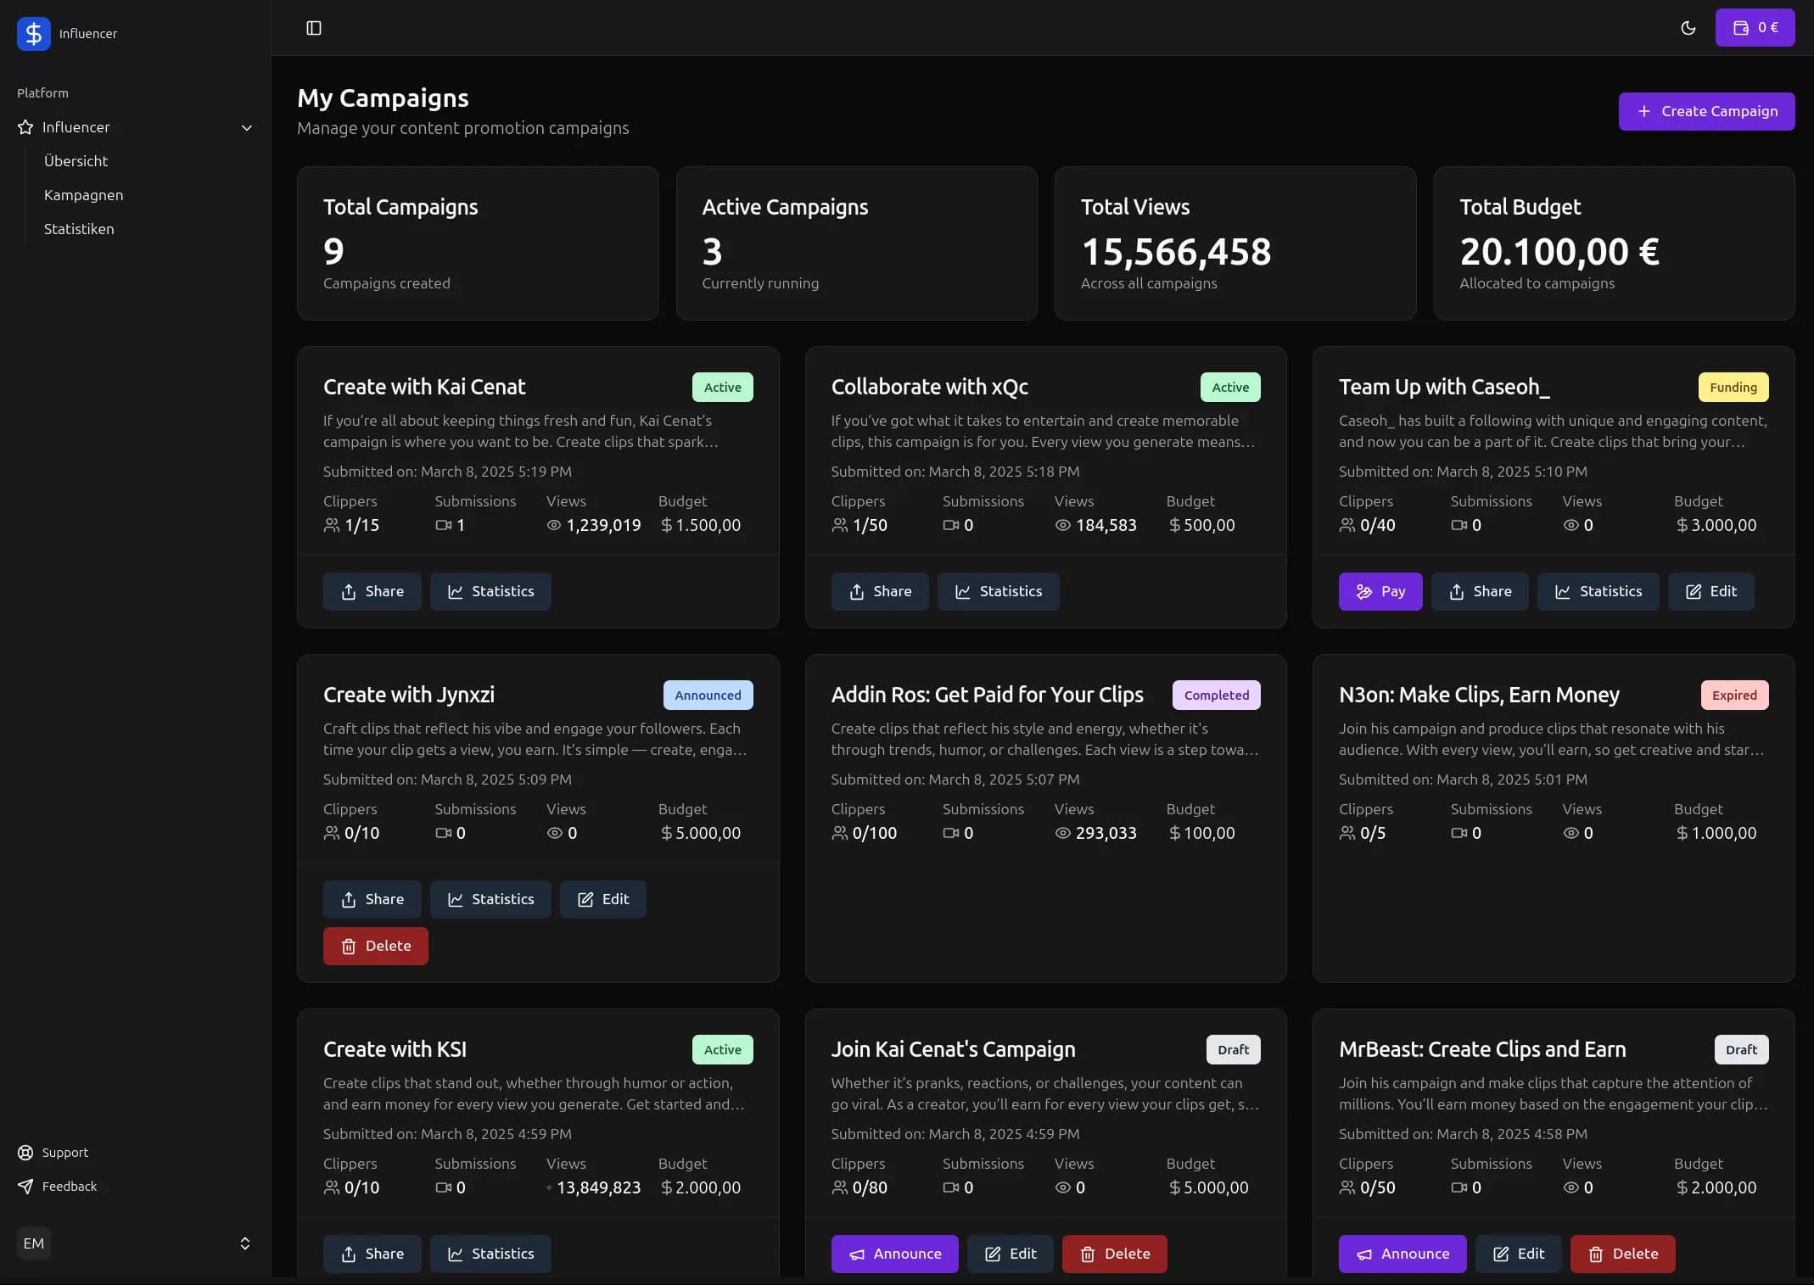Share the Create with Jynxzi campaign
1814x1285 pixels.
(372, 899)
